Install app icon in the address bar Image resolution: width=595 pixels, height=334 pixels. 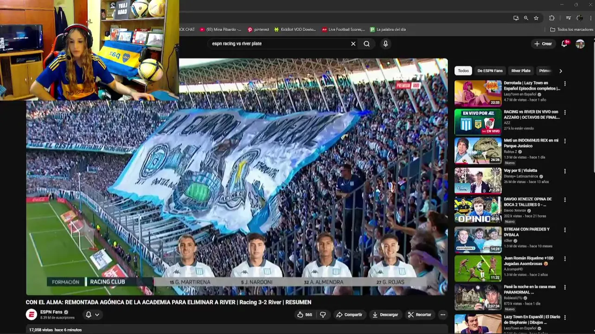[516, 18]
